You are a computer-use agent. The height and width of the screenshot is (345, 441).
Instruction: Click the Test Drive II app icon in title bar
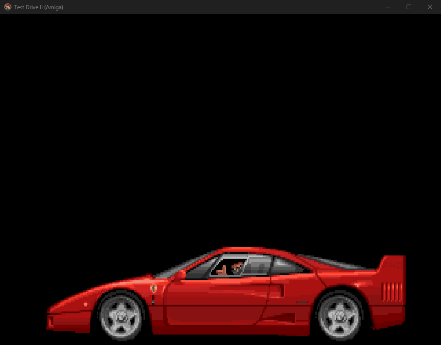click(x=8, y=7)
